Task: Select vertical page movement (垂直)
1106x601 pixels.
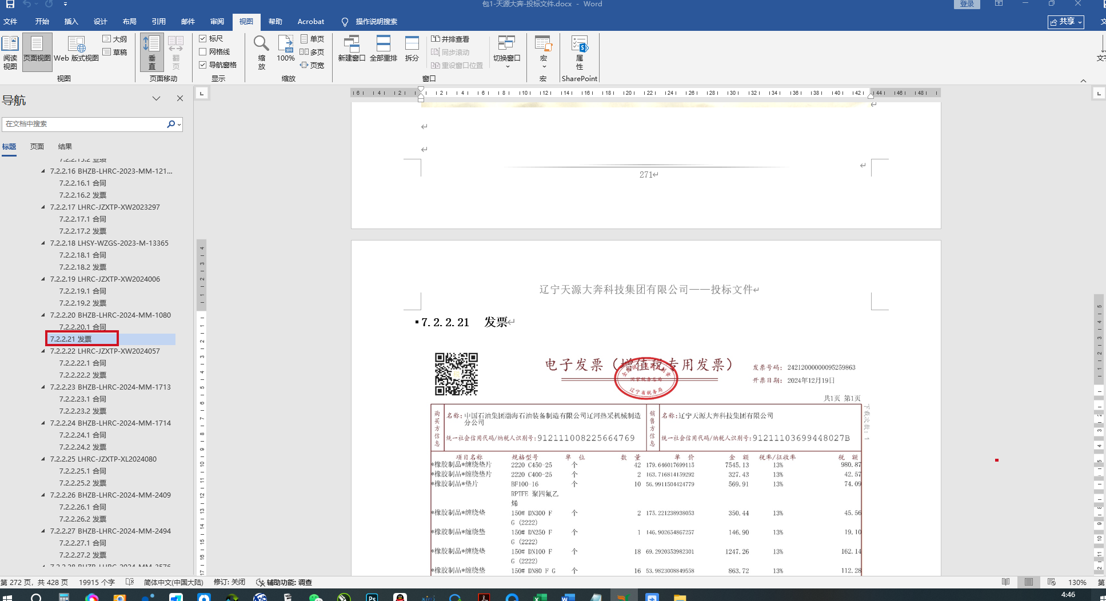Action: pos(152,53)
